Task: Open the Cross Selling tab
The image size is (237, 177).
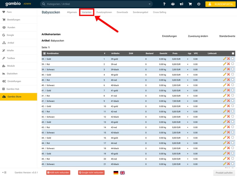Action: click(x=159, y=12)
